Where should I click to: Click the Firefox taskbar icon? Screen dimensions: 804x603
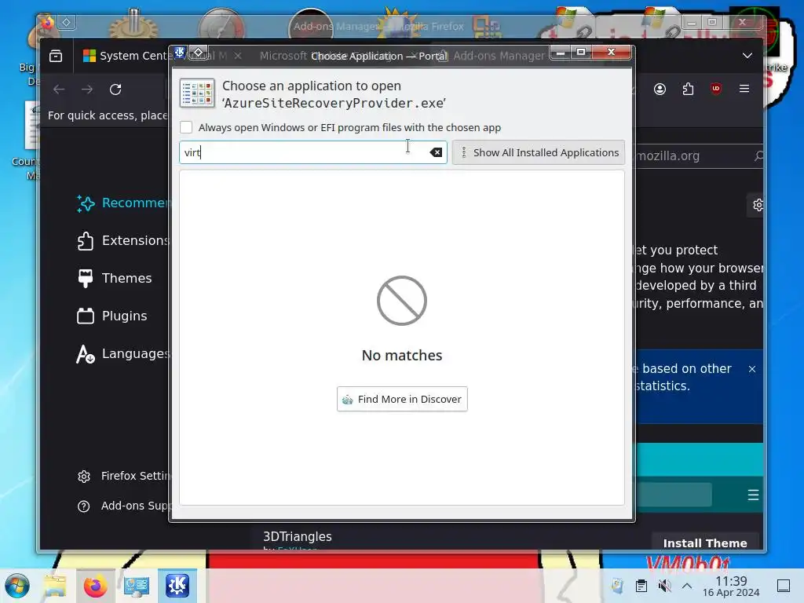coord(95,586)
